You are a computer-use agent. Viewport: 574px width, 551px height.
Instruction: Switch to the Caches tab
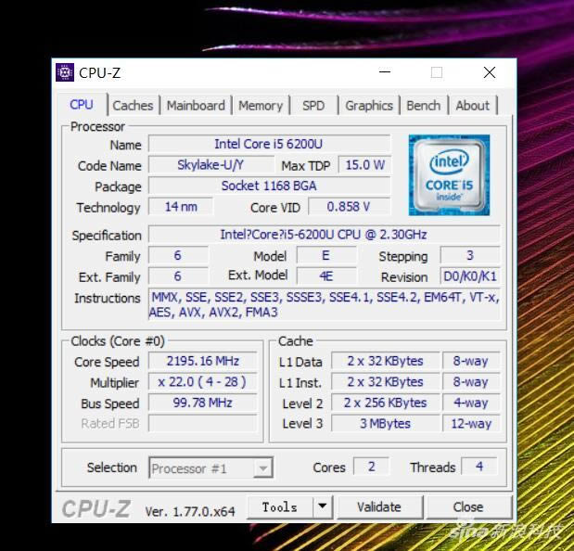(x=133, y=106)
